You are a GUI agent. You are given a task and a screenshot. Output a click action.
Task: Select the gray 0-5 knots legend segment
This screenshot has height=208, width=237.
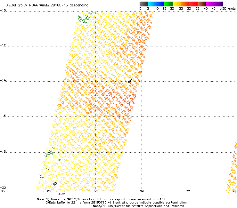[x=143, y=4]
